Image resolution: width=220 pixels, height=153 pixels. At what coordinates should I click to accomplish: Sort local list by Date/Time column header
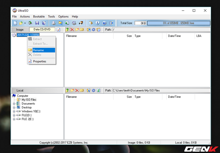pos(180,97)
